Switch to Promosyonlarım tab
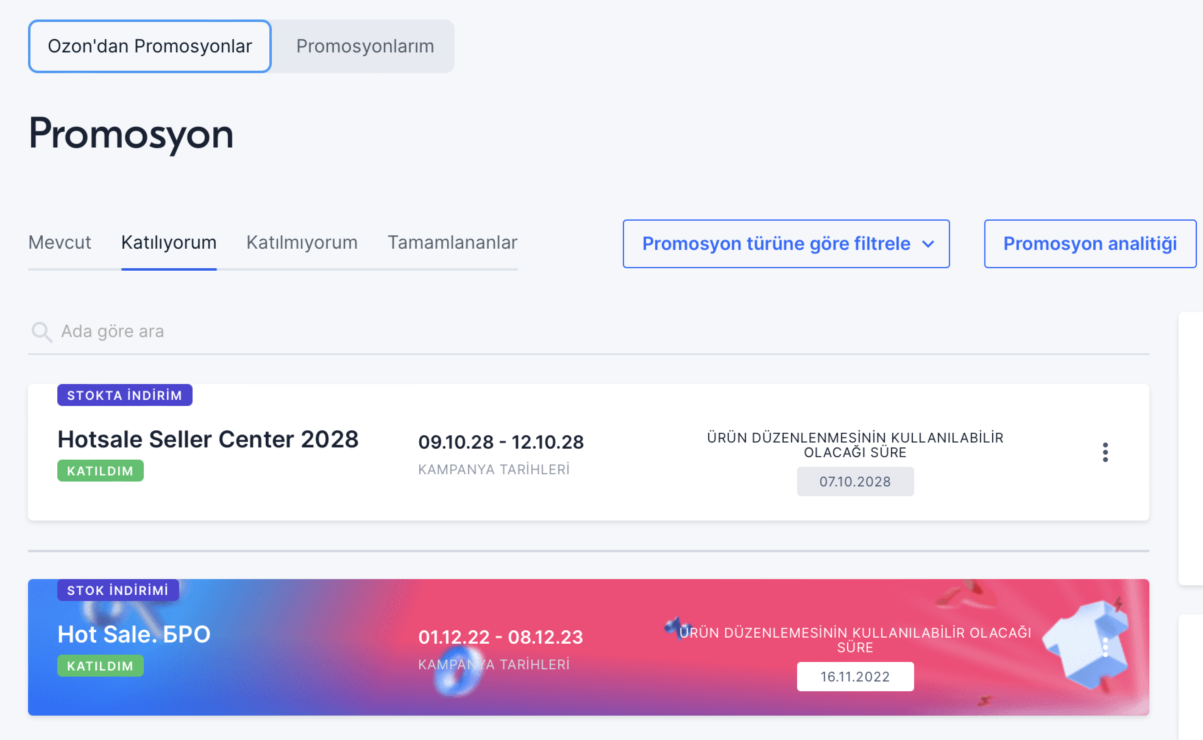The width and height of the screenshot is (1203, 740). coord(365,46)
